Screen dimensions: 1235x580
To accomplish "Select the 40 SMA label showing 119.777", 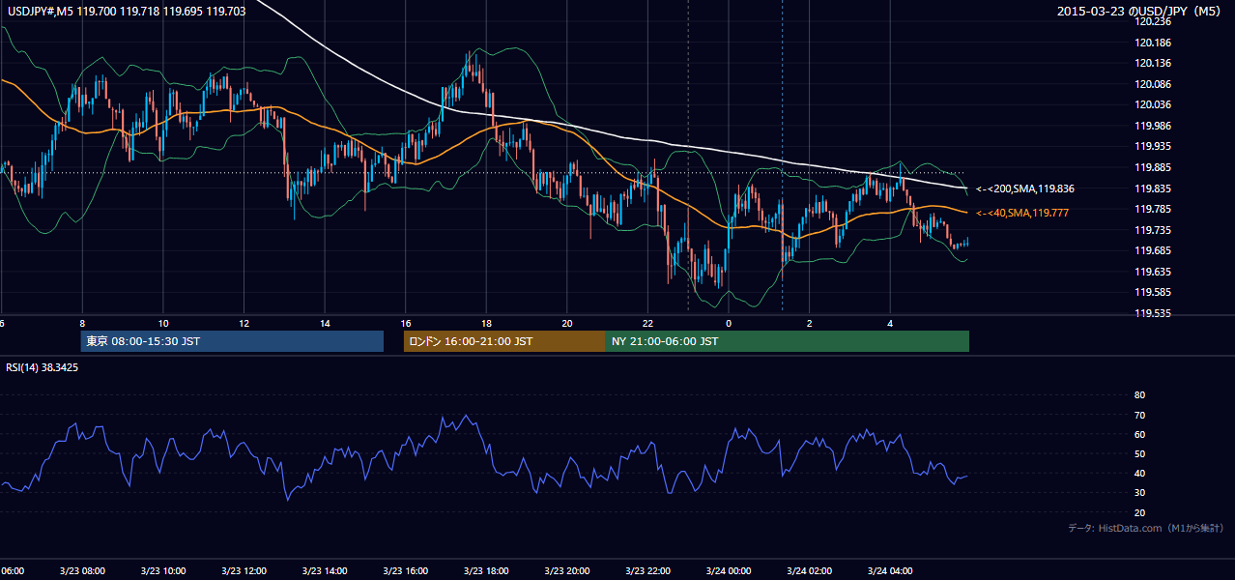I will (1023, 213).
